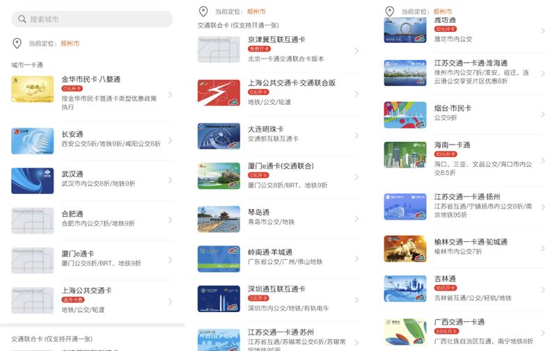The height and width of the screenshot is (351, 557).
Task: Click the 广东省公交/广州/佛山地铁 description
Action: tap(285, 261)
